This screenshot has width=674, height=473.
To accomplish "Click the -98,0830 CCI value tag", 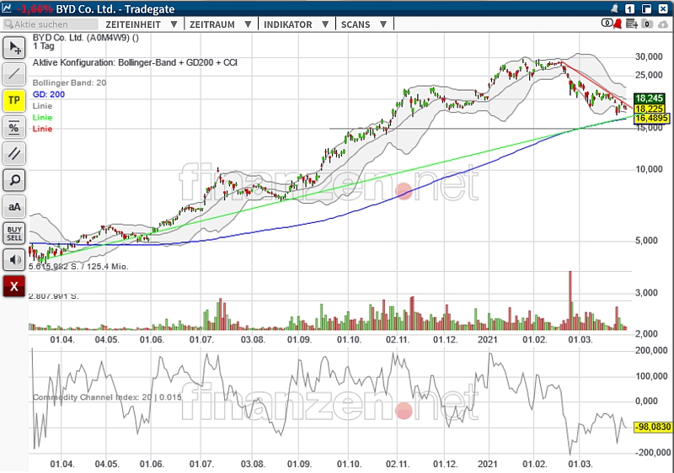I will click(x=652, y=427).
